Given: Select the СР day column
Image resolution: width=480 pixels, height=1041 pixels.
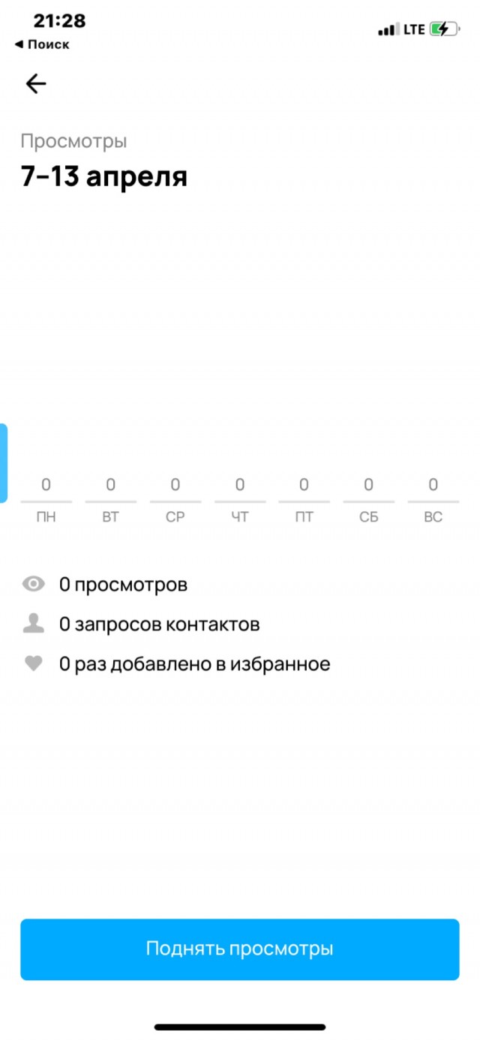Looking at the screenshot, I should click(x=175, y=500).
